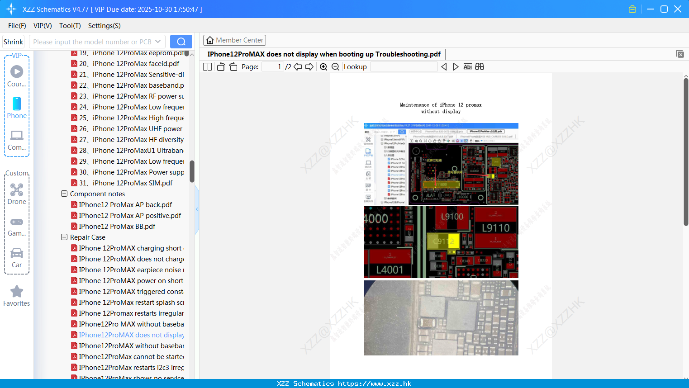Open IPhone 12ProMax restart splash case

[x=128, y=303]
